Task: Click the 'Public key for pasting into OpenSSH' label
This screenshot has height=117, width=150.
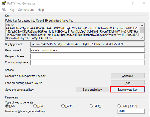Action: coord(39,21)
